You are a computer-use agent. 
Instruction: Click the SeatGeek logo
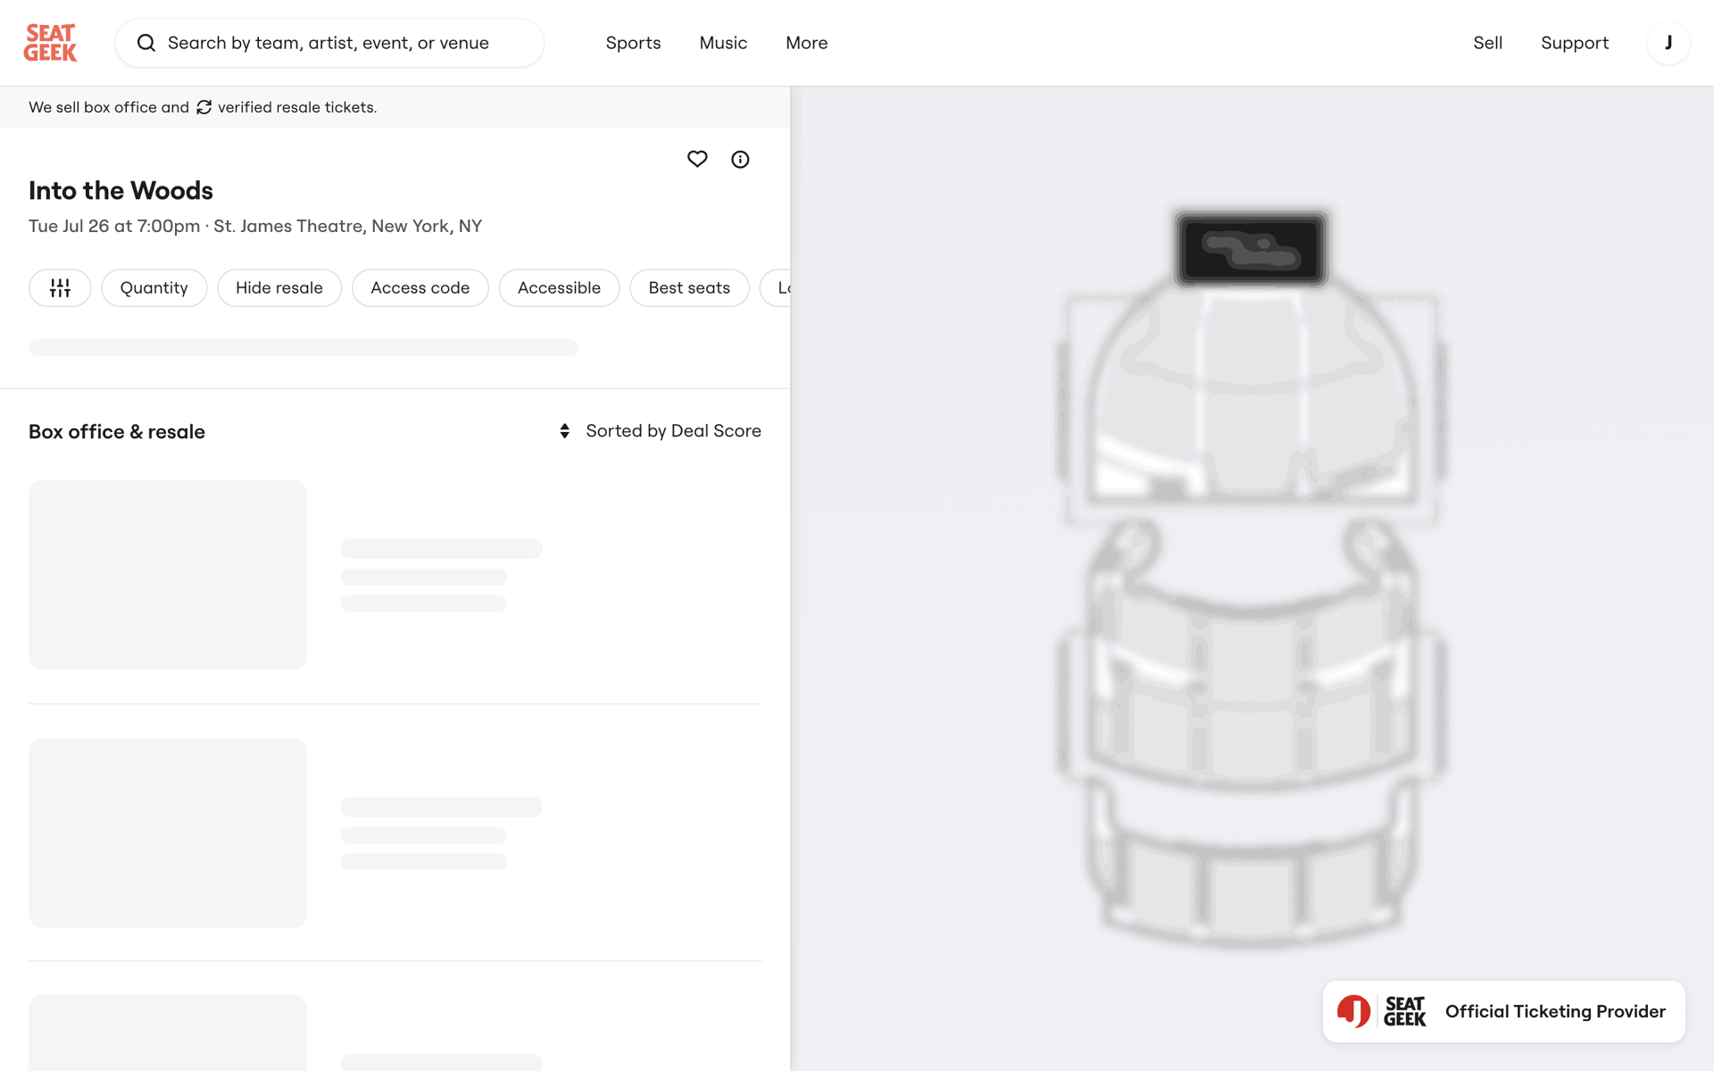click(x=50, y=43)
